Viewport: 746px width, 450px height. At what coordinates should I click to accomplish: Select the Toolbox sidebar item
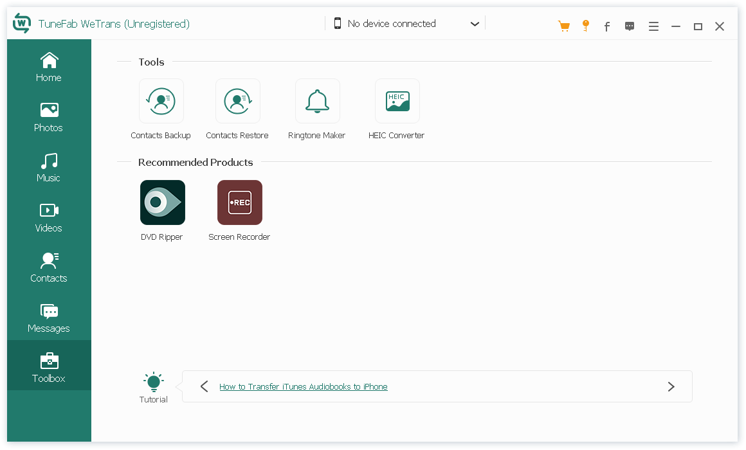pyautogui.click(x=49, y=365)
